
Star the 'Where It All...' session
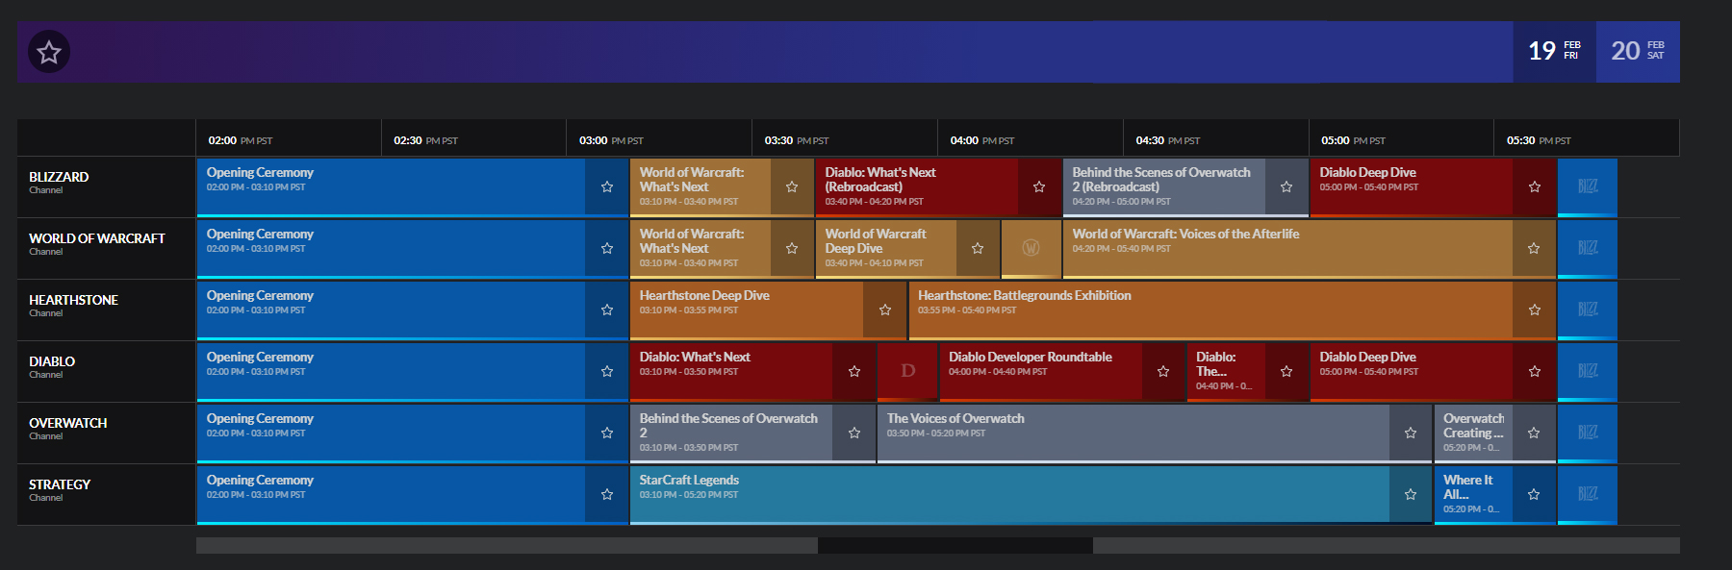point(1534,494)
